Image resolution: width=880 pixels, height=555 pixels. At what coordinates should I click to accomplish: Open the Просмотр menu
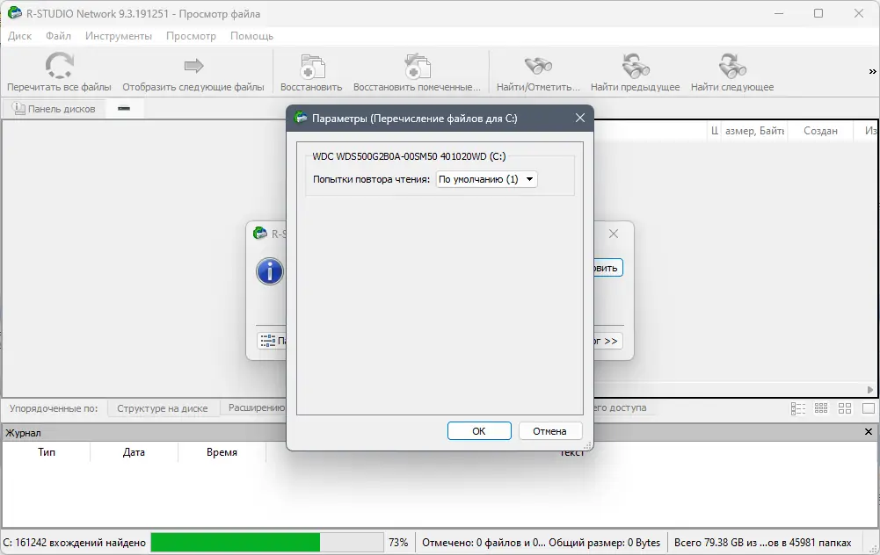click(191, 36)
